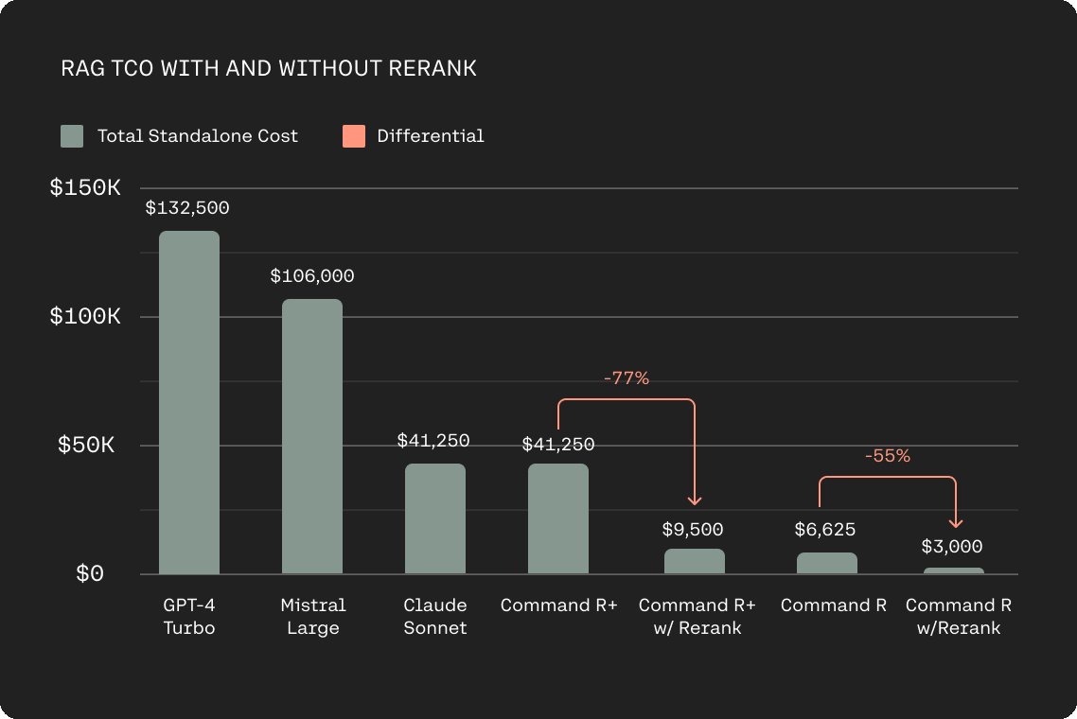Click the orange Differential legend swatch
Viewport: 1077px width, 719px height.
354,136
